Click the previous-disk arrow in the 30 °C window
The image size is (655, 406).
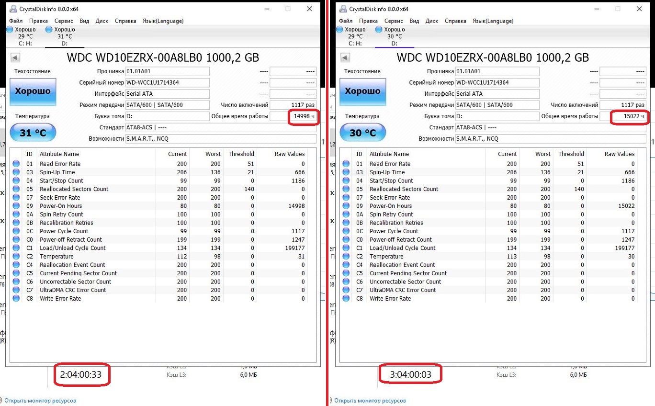[345, 58]
